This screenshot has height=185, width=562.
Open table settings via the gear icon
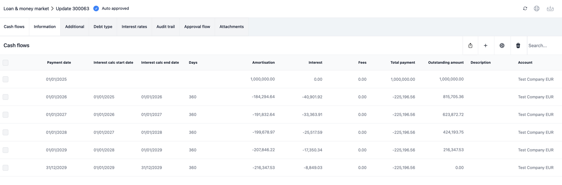click(502, 45)
